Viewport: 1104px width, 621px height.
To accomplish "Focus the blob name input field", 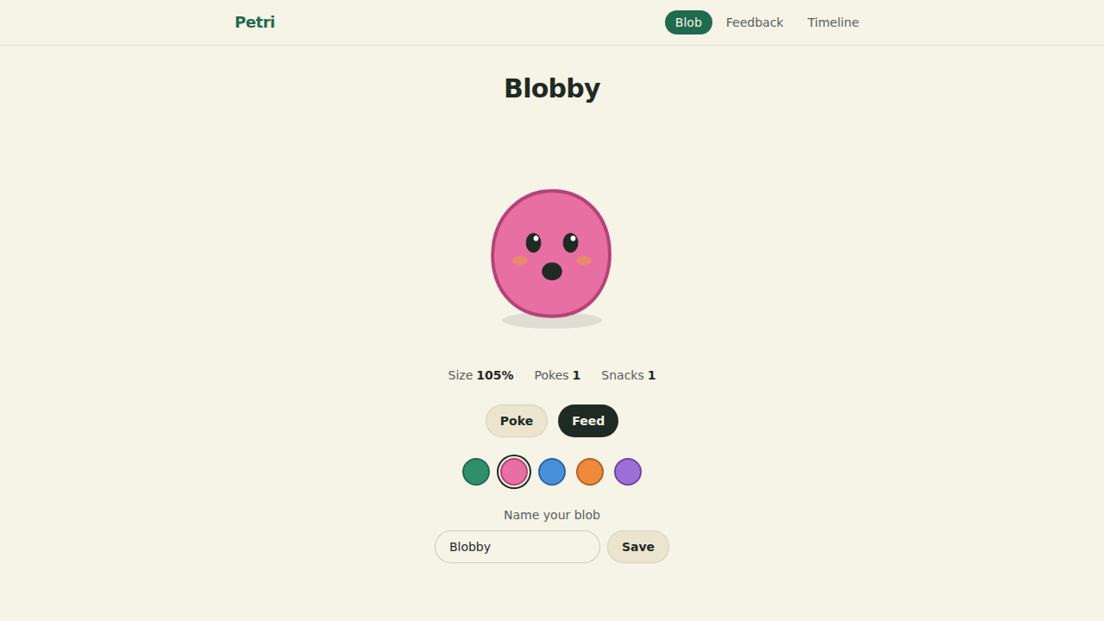I will click(517, 547).
